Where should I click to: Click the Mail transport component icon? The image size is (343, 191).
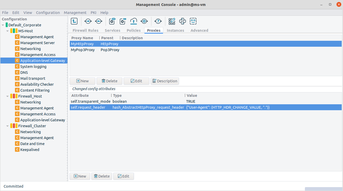click(17, 78)
